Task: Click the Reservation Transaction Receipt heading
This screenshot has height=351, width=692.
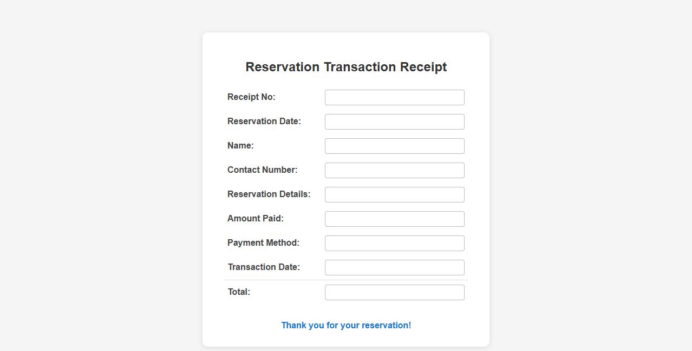Action: click(x=346, y=67)
